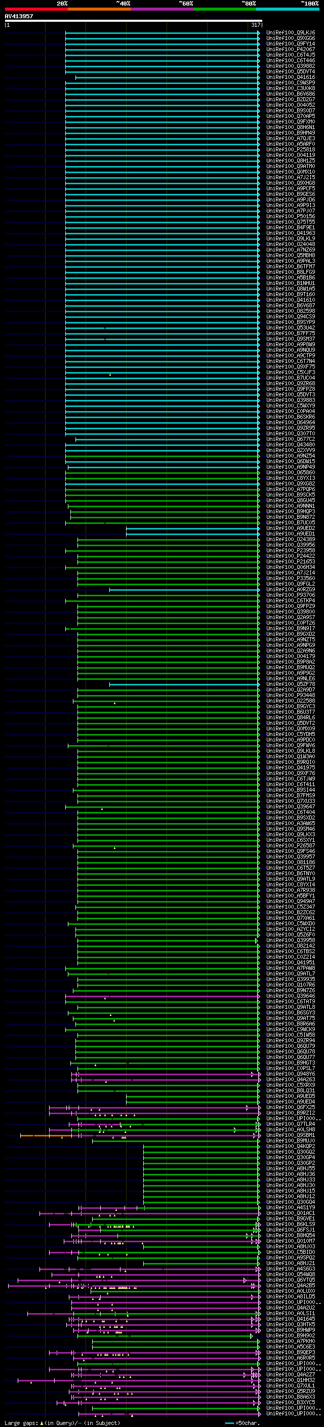Click the purple ~60% identity legend segment
The height and width of the screenshot is (1427, 324).
[x=161, y=9]
